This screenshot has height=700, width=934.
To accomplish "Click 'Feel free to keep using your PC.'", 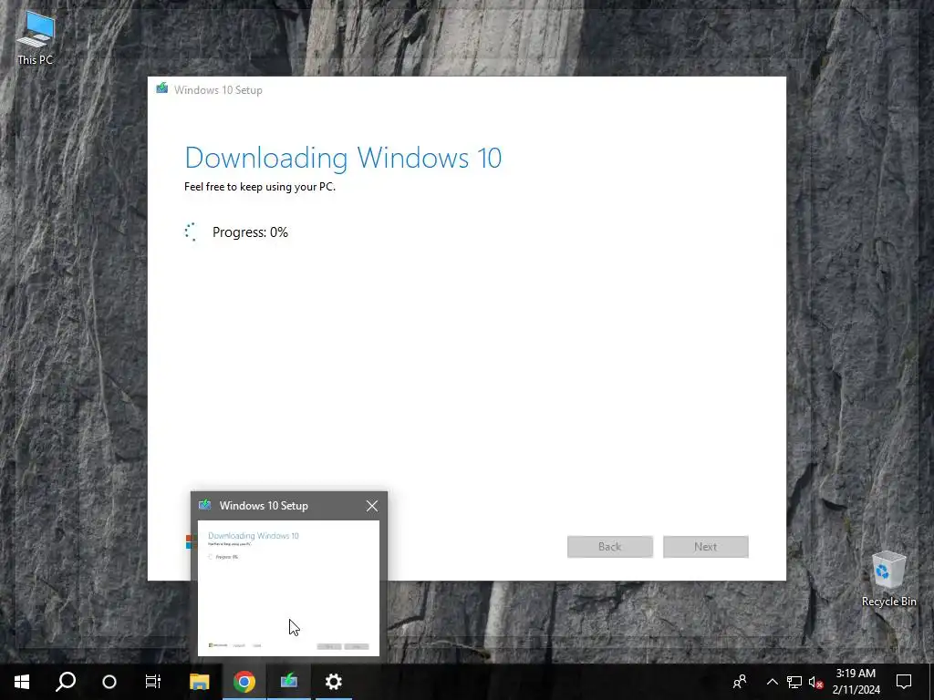I will [x=260, y=187].
